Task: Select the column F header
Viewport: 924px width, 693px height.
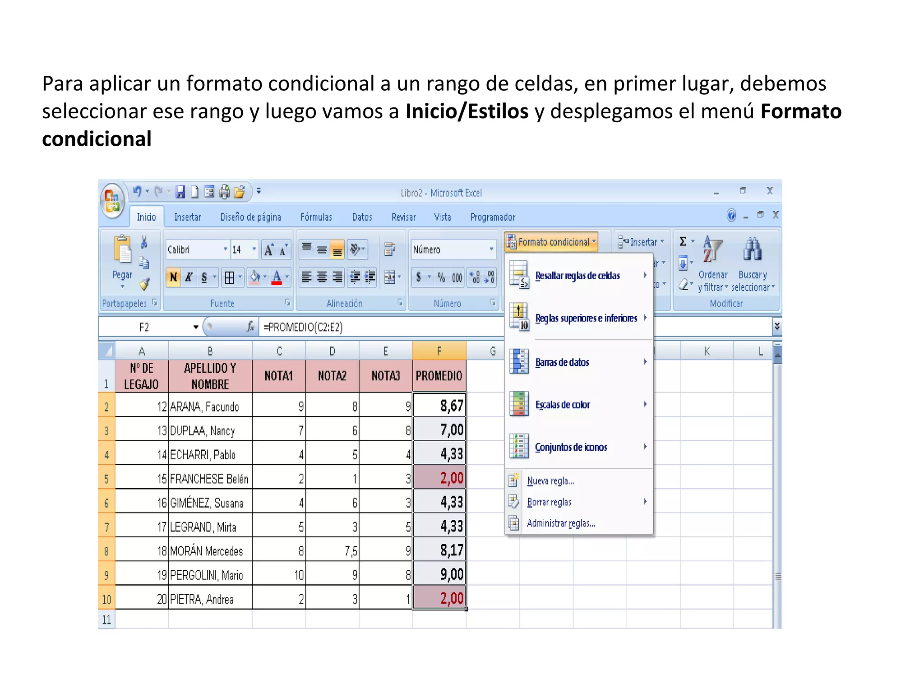Action: (x=439, y=351)
